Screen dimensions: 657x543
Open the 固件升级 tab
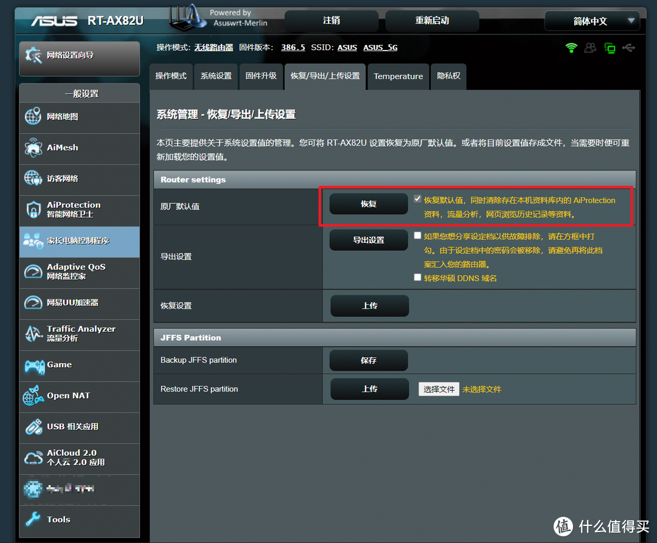pos(261,76)
